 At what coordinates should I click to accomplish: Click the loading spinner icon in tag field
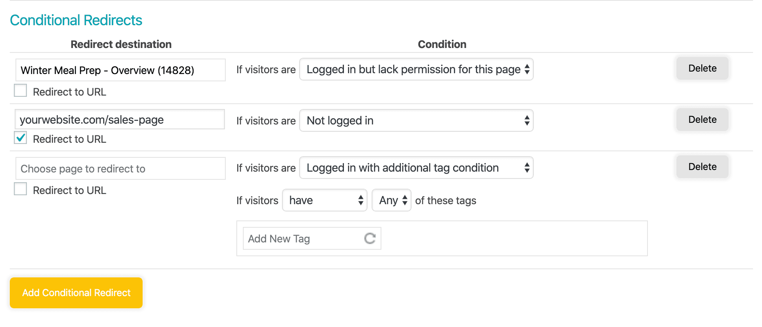(x=370, y=238)
